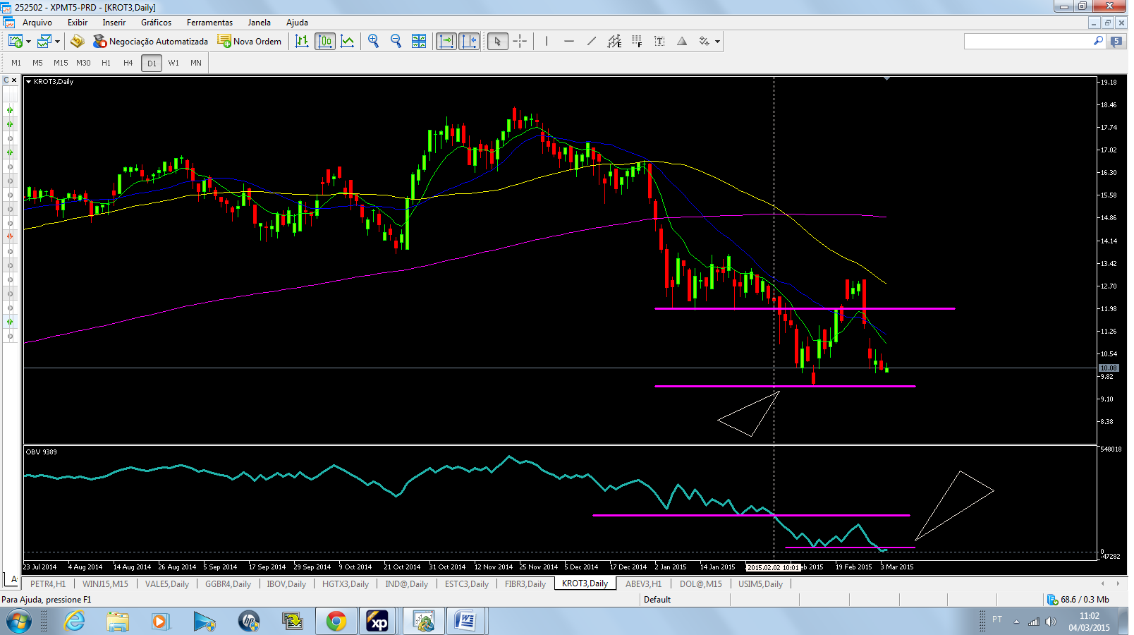Screen dimensions: 1134x635
Task: Open the chart profiles icon
Action: point(44,42)
